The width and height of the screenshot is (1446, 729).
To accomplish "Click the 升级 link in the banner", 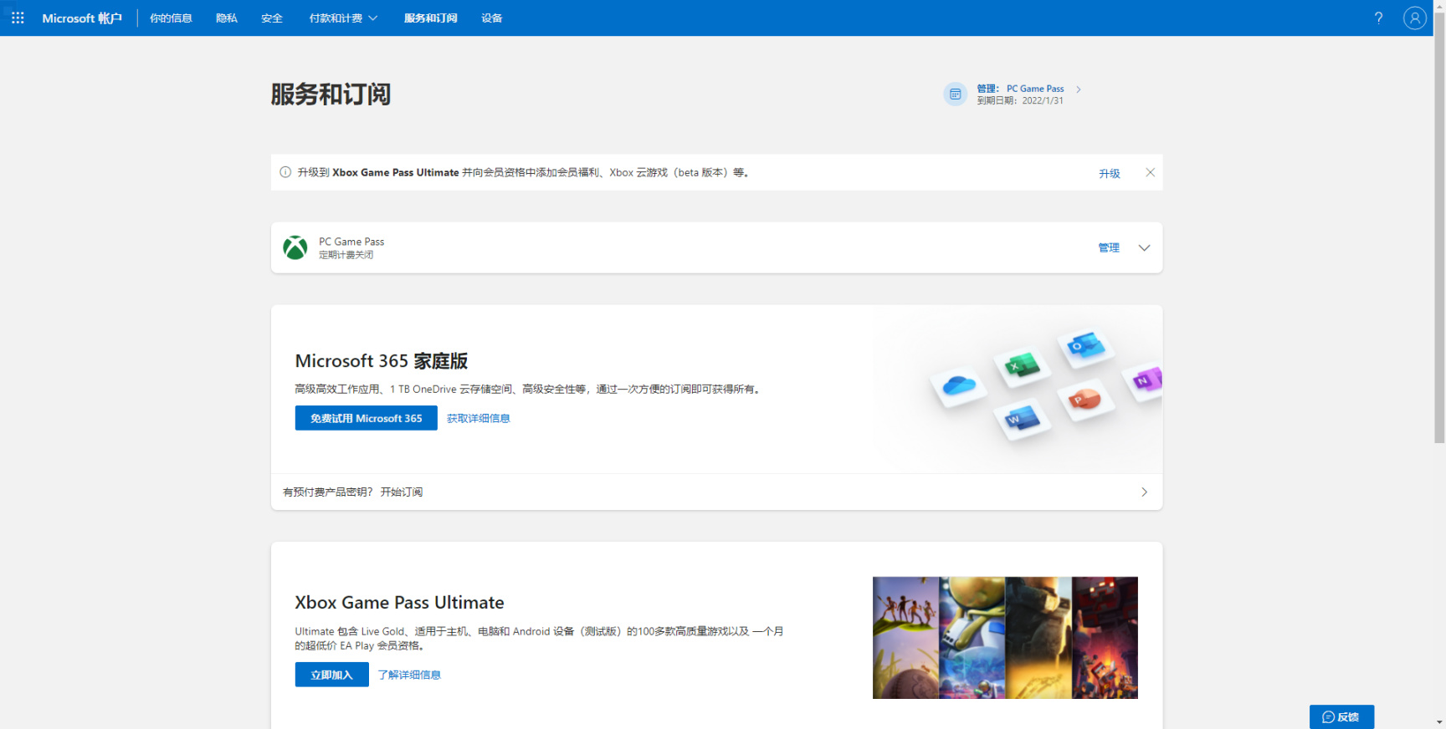I will coord(1109,173).
